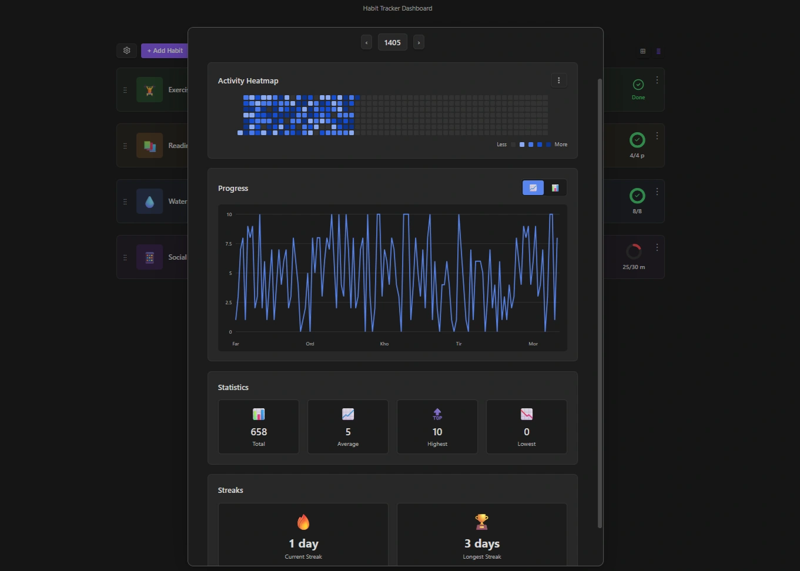Switch to list layout view
800x571 pixels.
tap(658, 51)
